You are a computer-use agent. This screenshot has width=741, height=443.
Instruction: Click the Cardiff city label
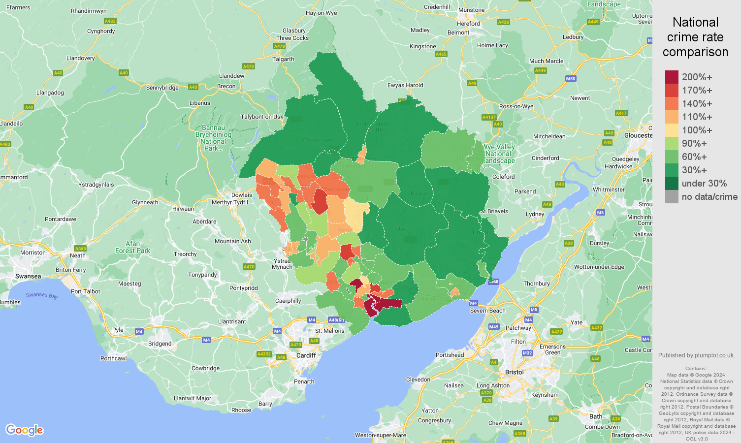306,355
